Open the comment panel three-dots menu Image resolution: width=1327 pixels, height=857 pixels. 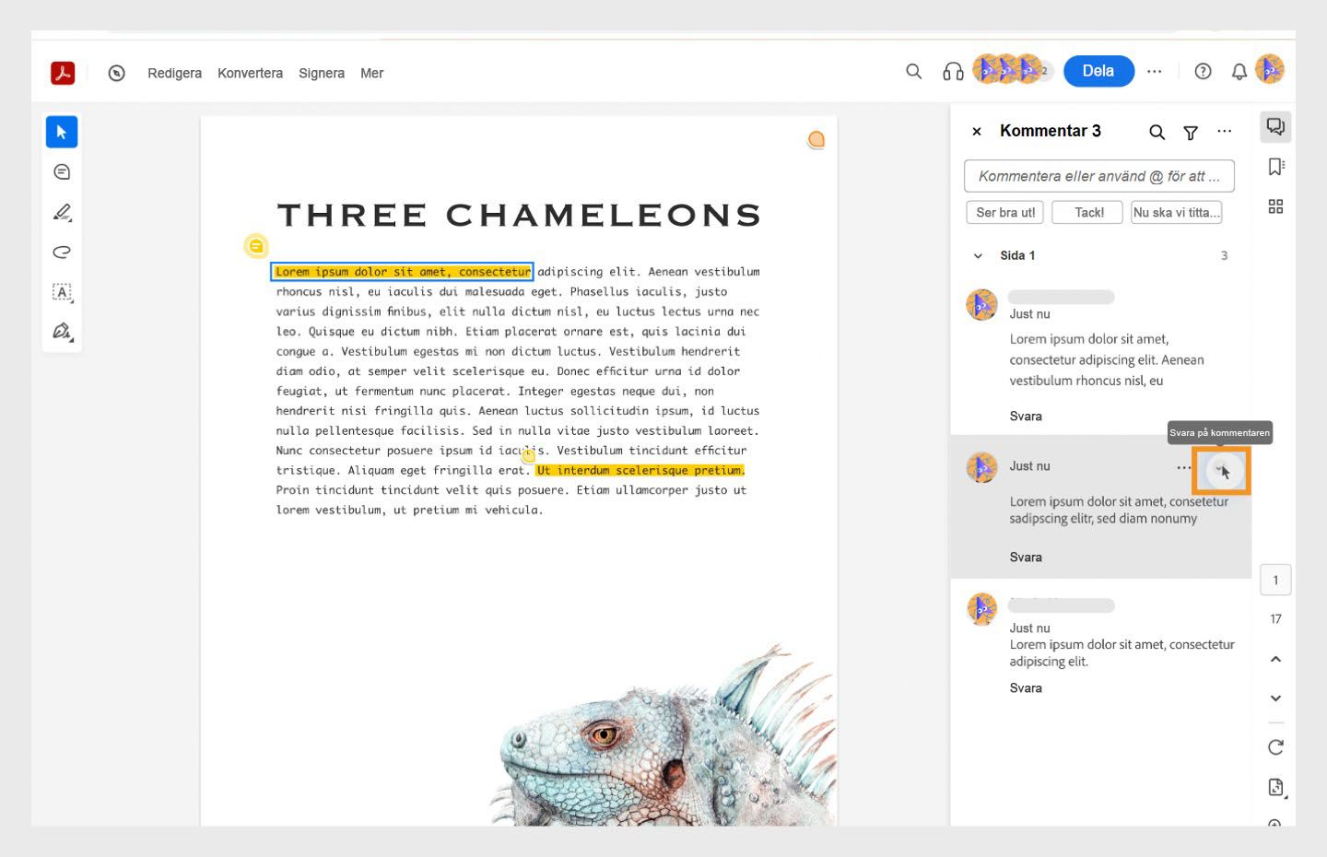1224,132
